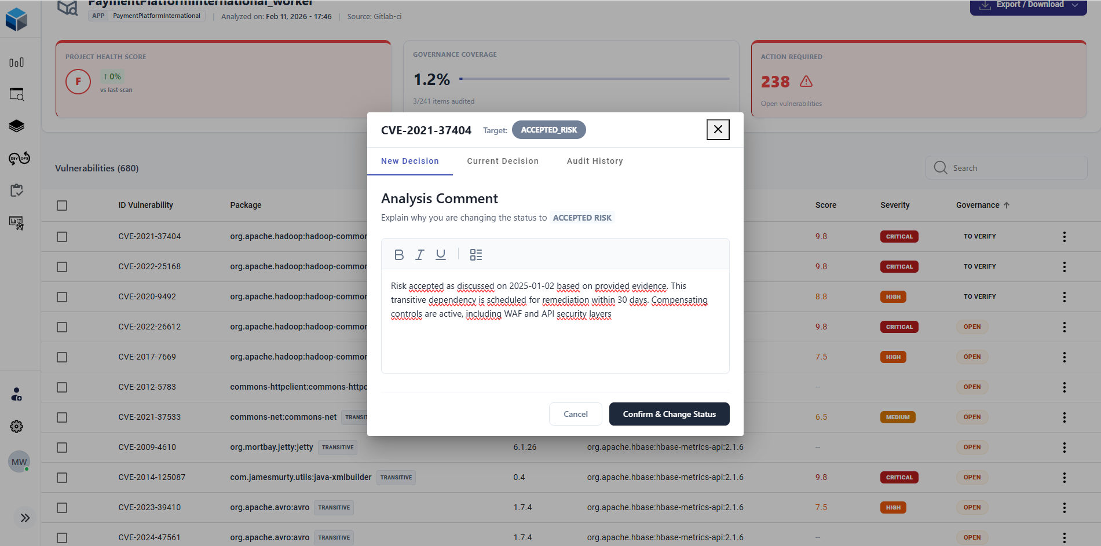Switch to the Audit History tab

(x=595, y=161)
